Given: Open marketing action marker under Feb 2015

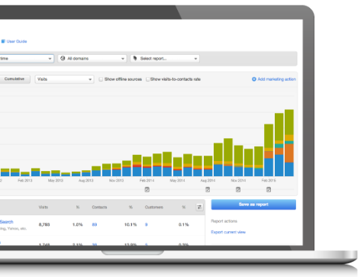Looking at the screenshot, I should point(269,189).
